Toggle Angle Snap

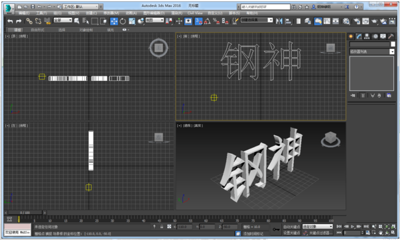[208, 21]
